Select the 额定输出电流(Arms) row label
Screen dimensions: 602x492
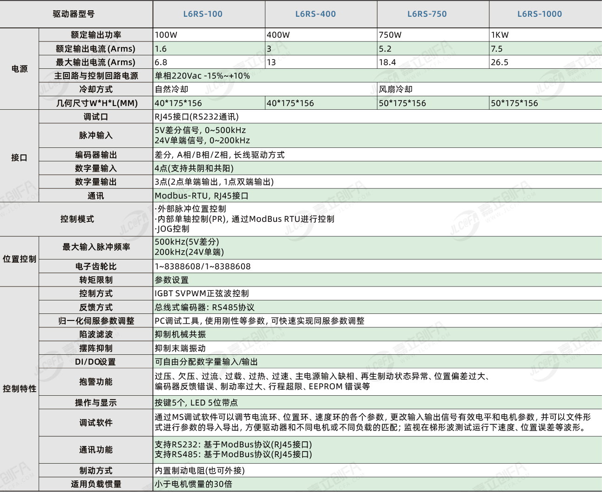pos(95,48)
